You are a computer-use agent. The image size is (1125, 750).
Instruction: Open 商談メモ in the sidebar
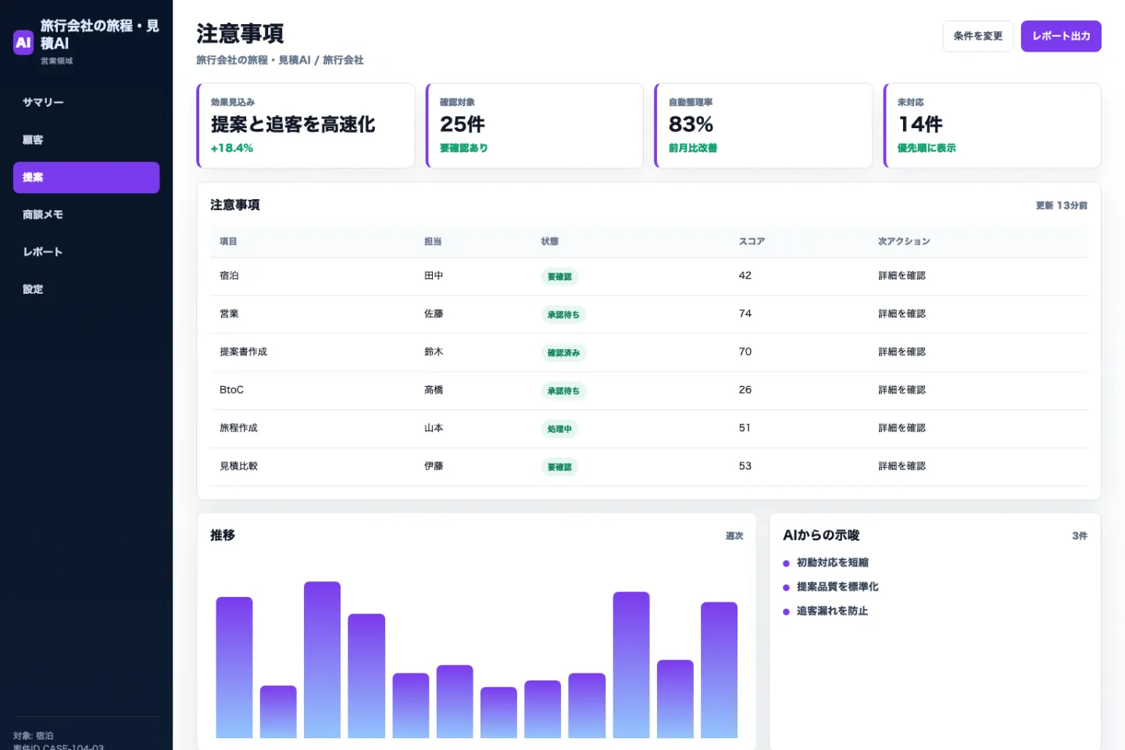pos(86,215)
